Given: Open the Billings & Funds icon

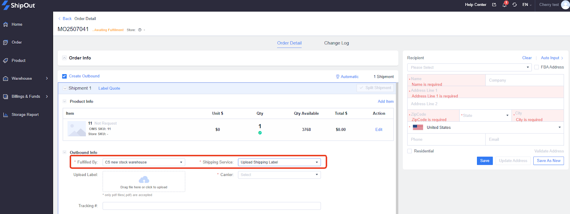Looking at the screenshot, I should (x=6, y=97).
